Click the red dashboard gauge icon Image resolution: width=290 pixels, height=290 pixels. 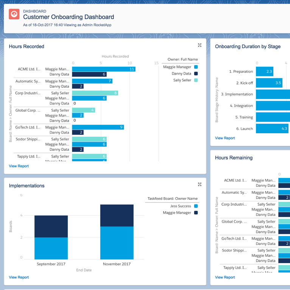click(14, 14)
